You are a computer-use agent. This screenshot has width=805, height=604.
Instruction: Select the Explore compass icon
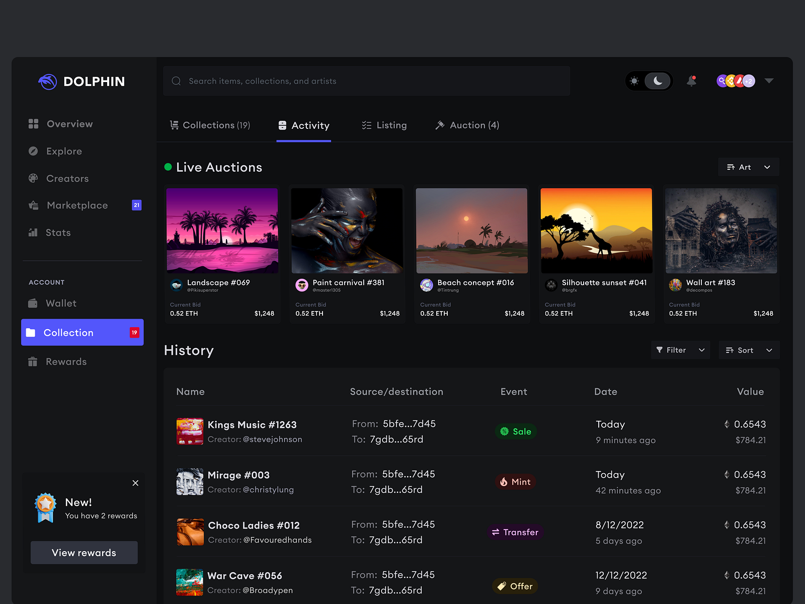pos(33,151)
